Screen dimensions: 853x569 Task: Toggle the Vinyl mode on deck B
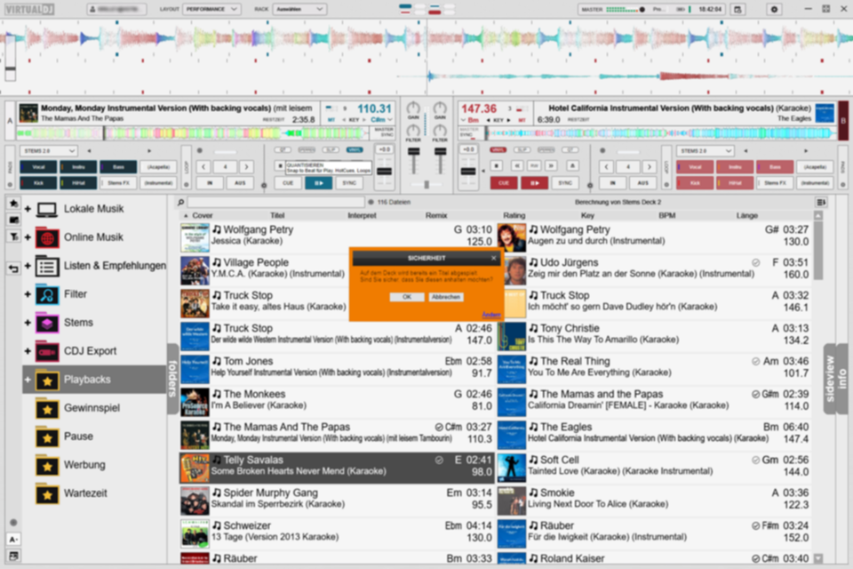[x=498, y=149]
